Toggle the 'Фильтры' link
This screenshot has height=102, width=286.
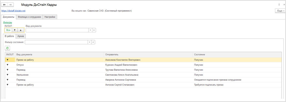point(8,22)
